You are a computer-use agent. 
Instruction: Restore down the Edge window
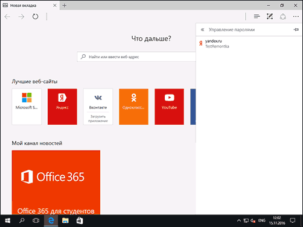pos(282,5)
